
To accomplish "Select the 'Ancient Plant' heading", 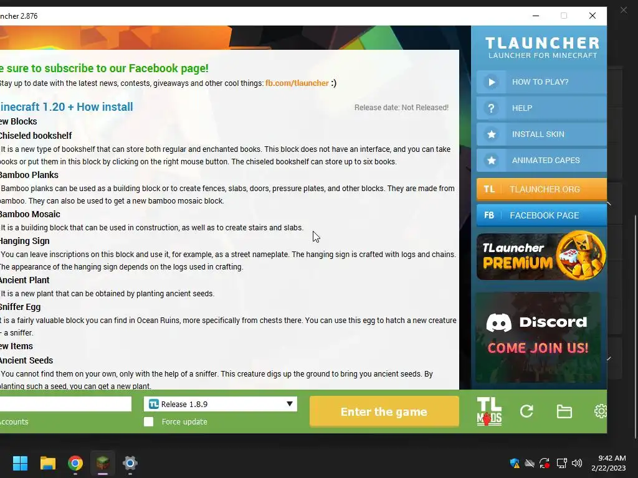I will [x=25, y=280].
